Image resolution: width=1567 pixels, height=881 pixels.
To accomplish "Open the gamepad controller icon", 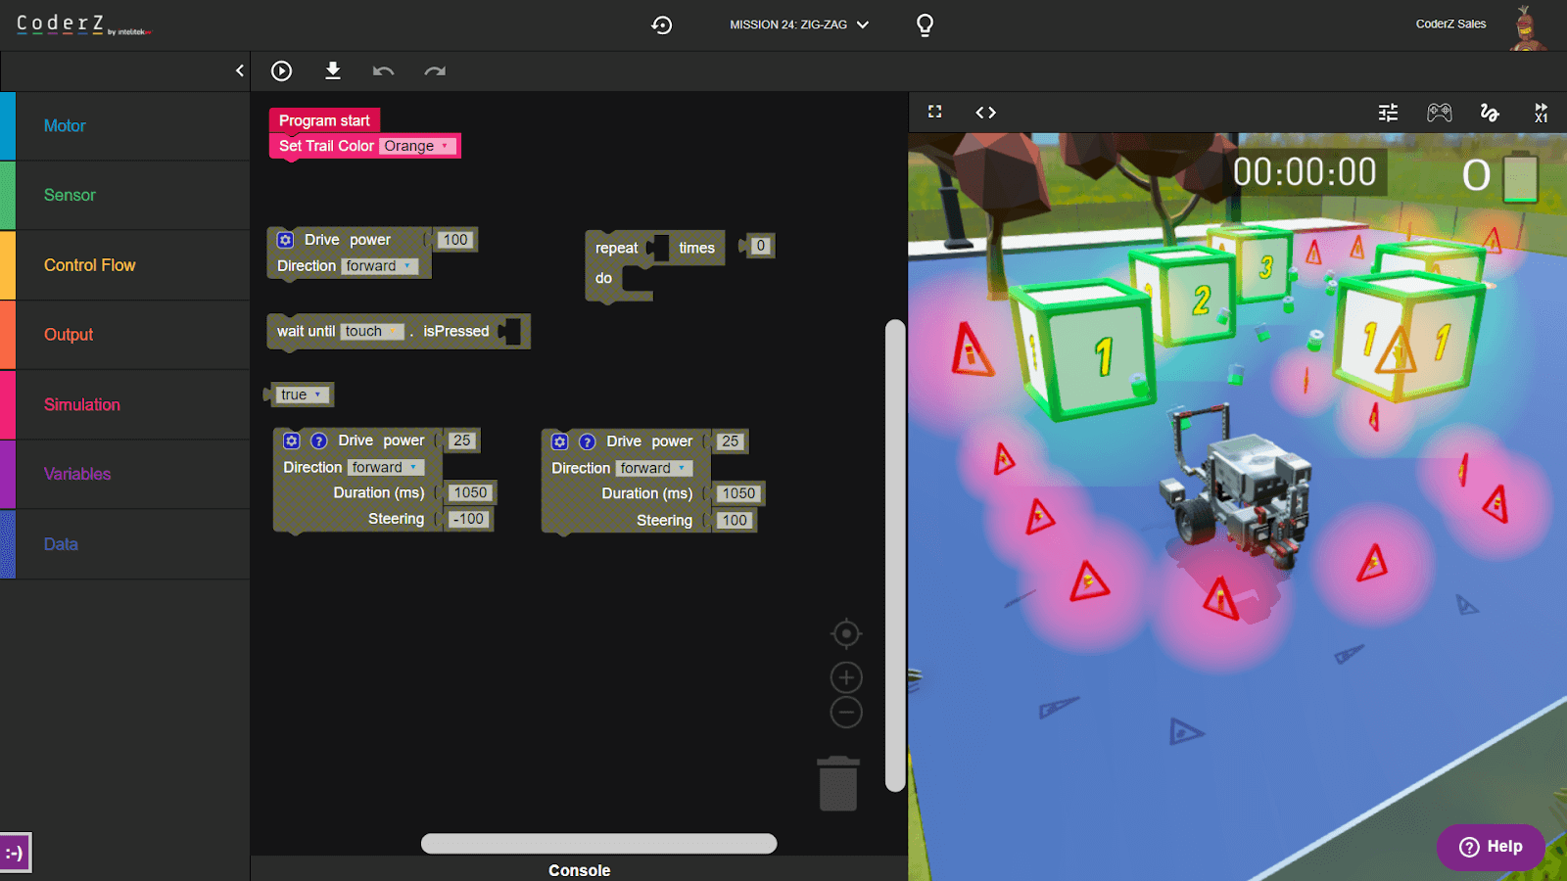I will click(1439, 113).
